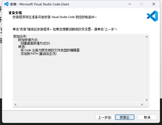Select the line 将 Code 注册为受支持的文件类型的编辑器
Viewport: 162px width, 125px height.
tap(50, 50)
